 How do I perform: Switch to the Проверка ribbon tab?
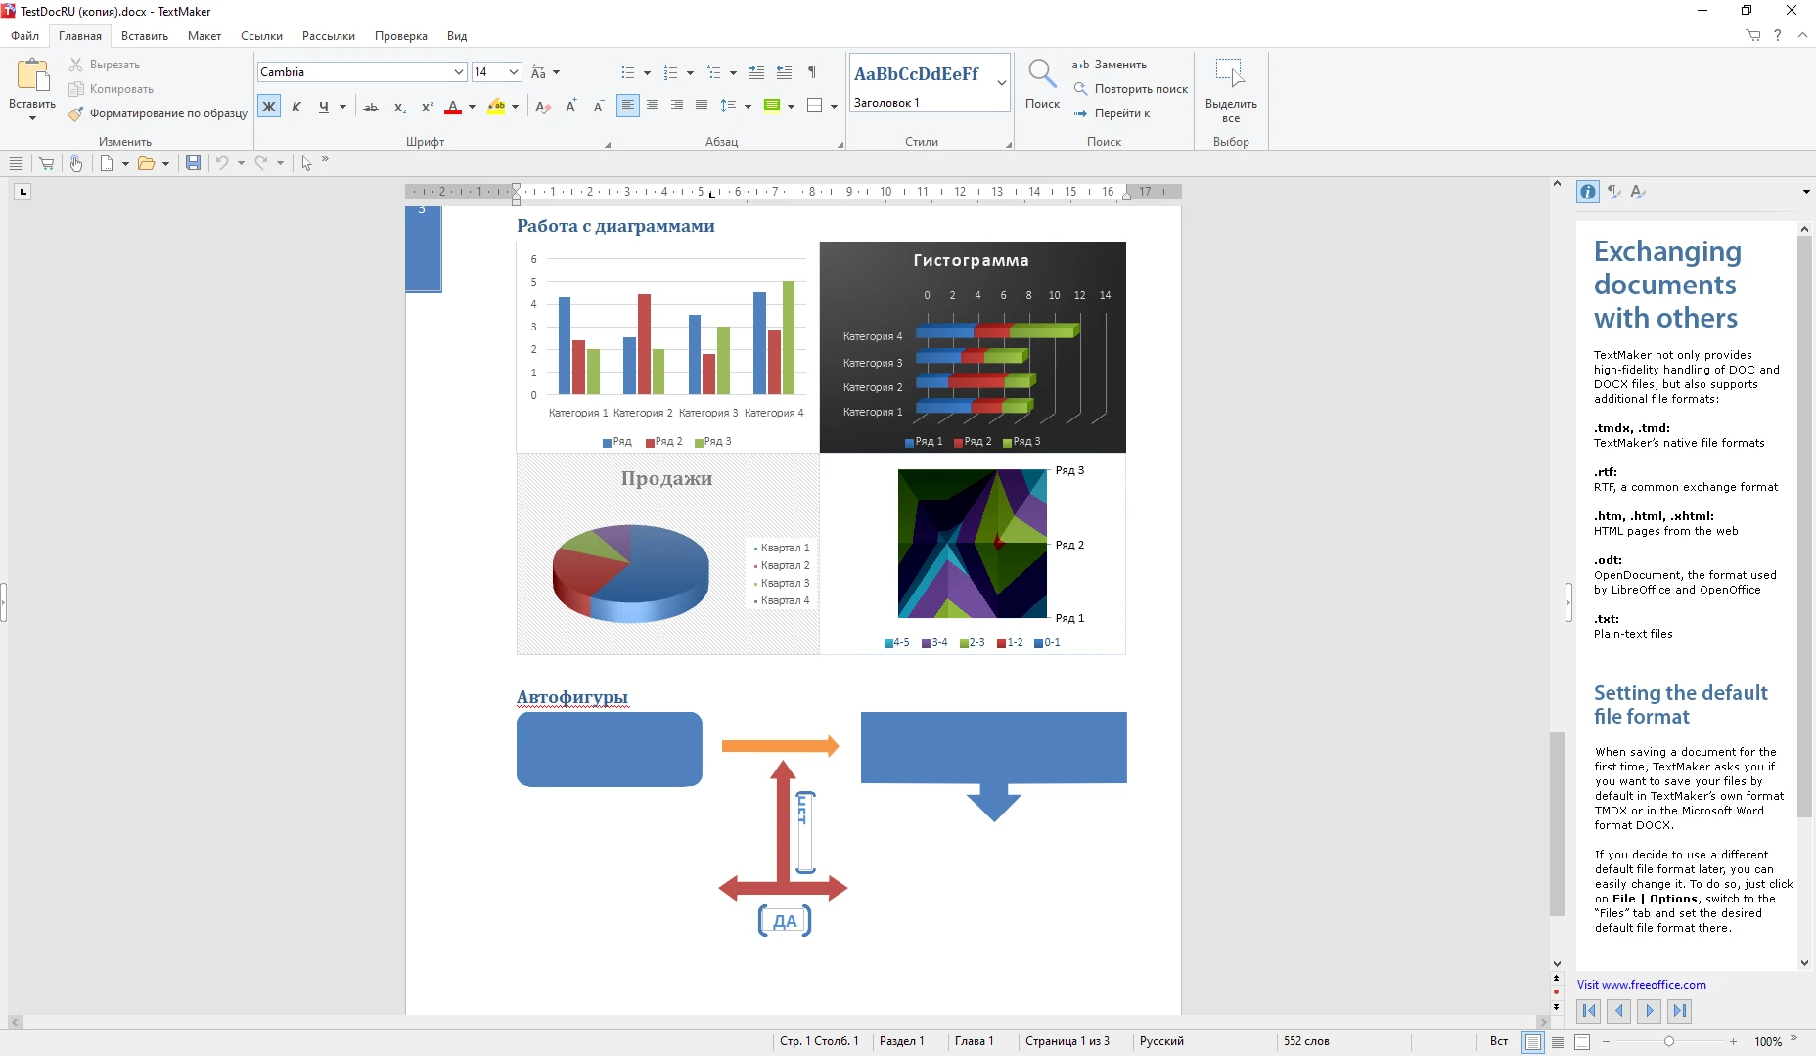(x=401, y=36)
